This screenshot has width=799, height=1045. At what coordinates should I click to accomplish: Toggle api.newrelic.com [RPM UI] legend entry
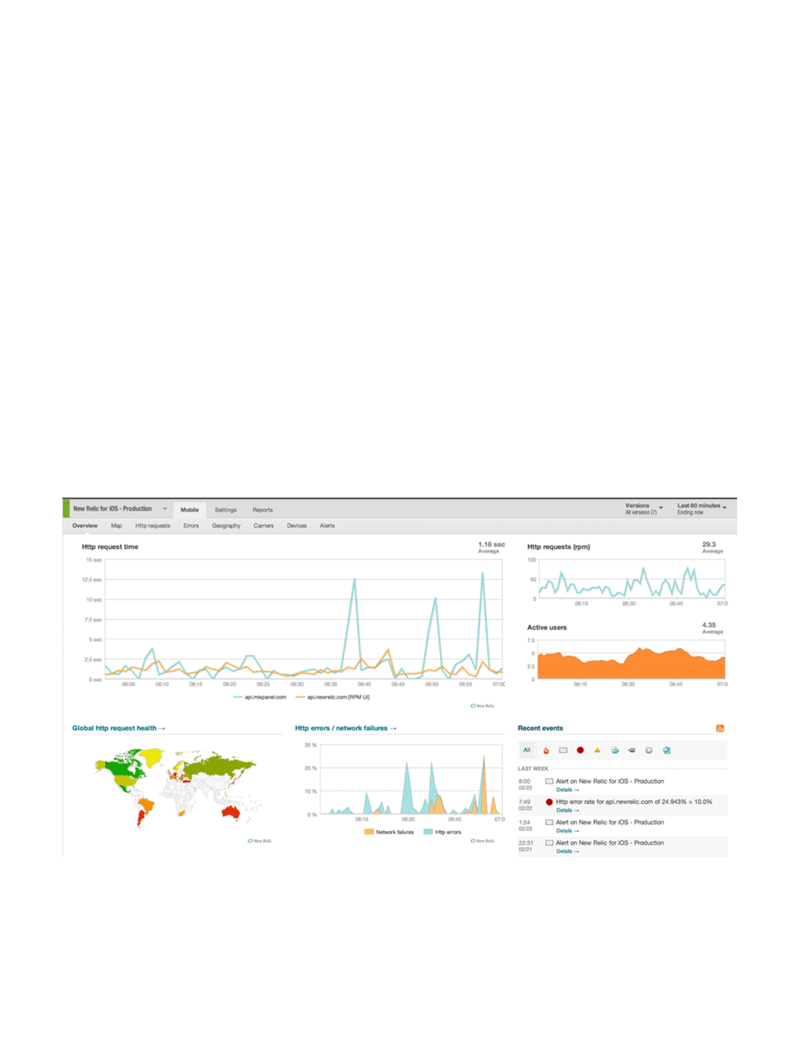click(332, 697)
